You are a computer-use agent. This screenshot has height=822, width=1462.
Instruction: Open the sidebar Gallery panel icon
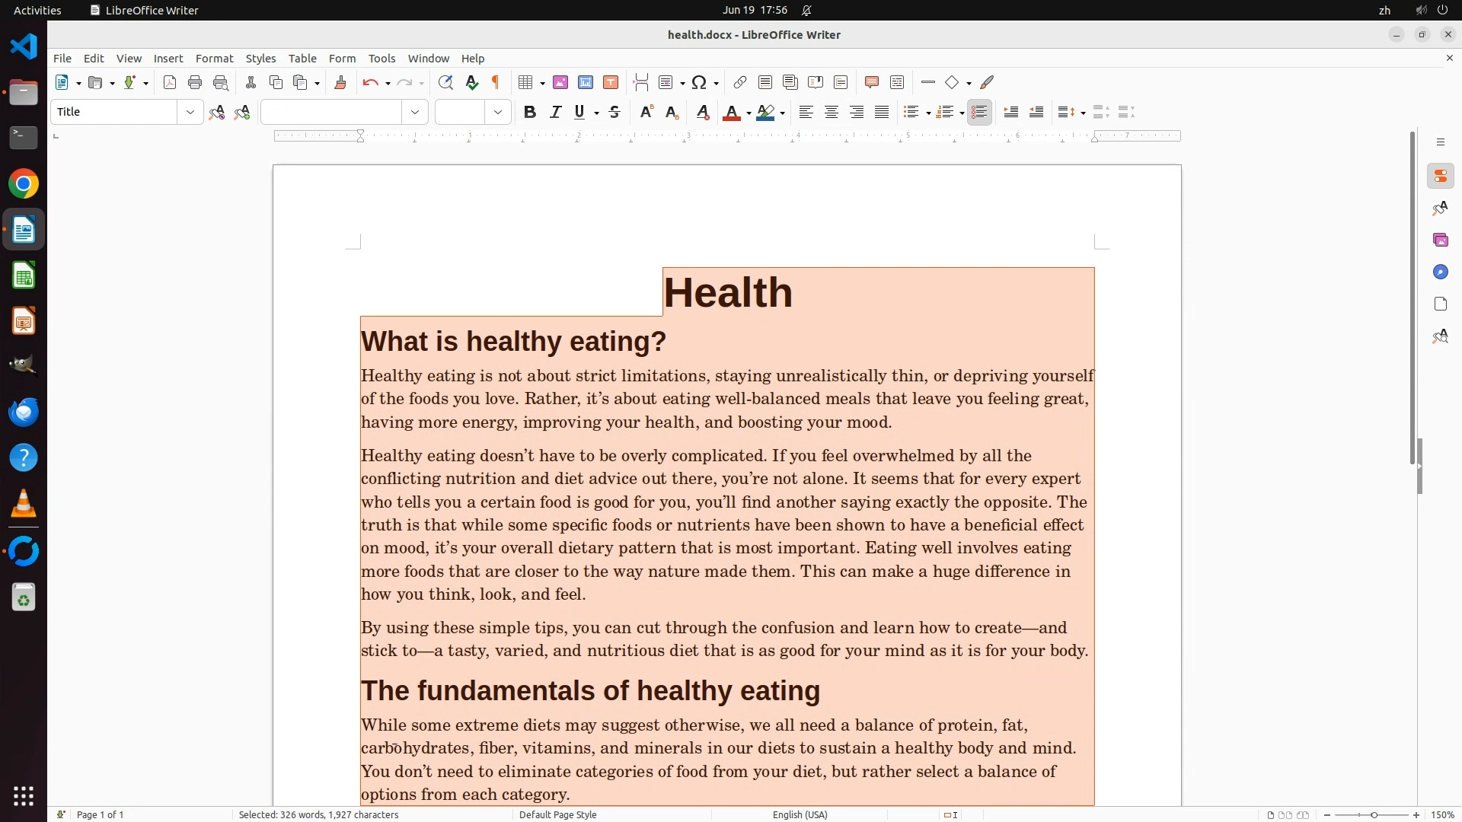click(x=1441, y=241)
